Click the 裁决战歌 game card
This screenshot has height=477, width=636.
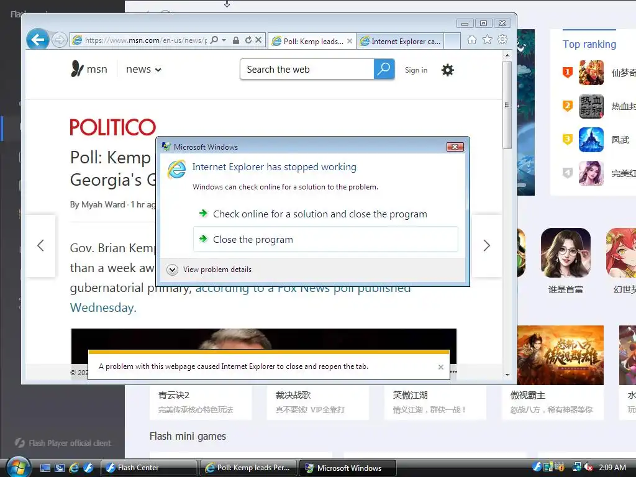pyautogui.click(x=318, y=402)
